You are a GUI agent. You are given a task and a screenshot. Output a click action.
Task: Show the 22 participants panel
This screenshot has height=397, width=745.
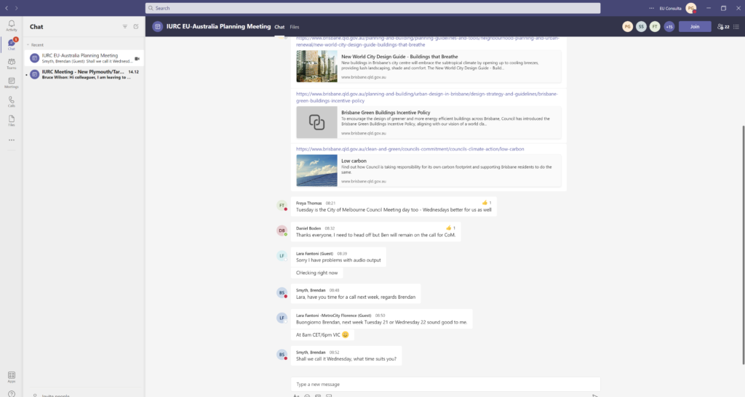click(723, 26)
